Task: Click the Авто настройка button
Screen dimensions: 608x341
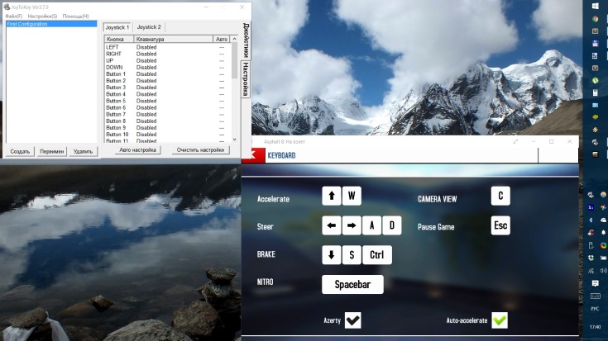Action: coord(137,150)
